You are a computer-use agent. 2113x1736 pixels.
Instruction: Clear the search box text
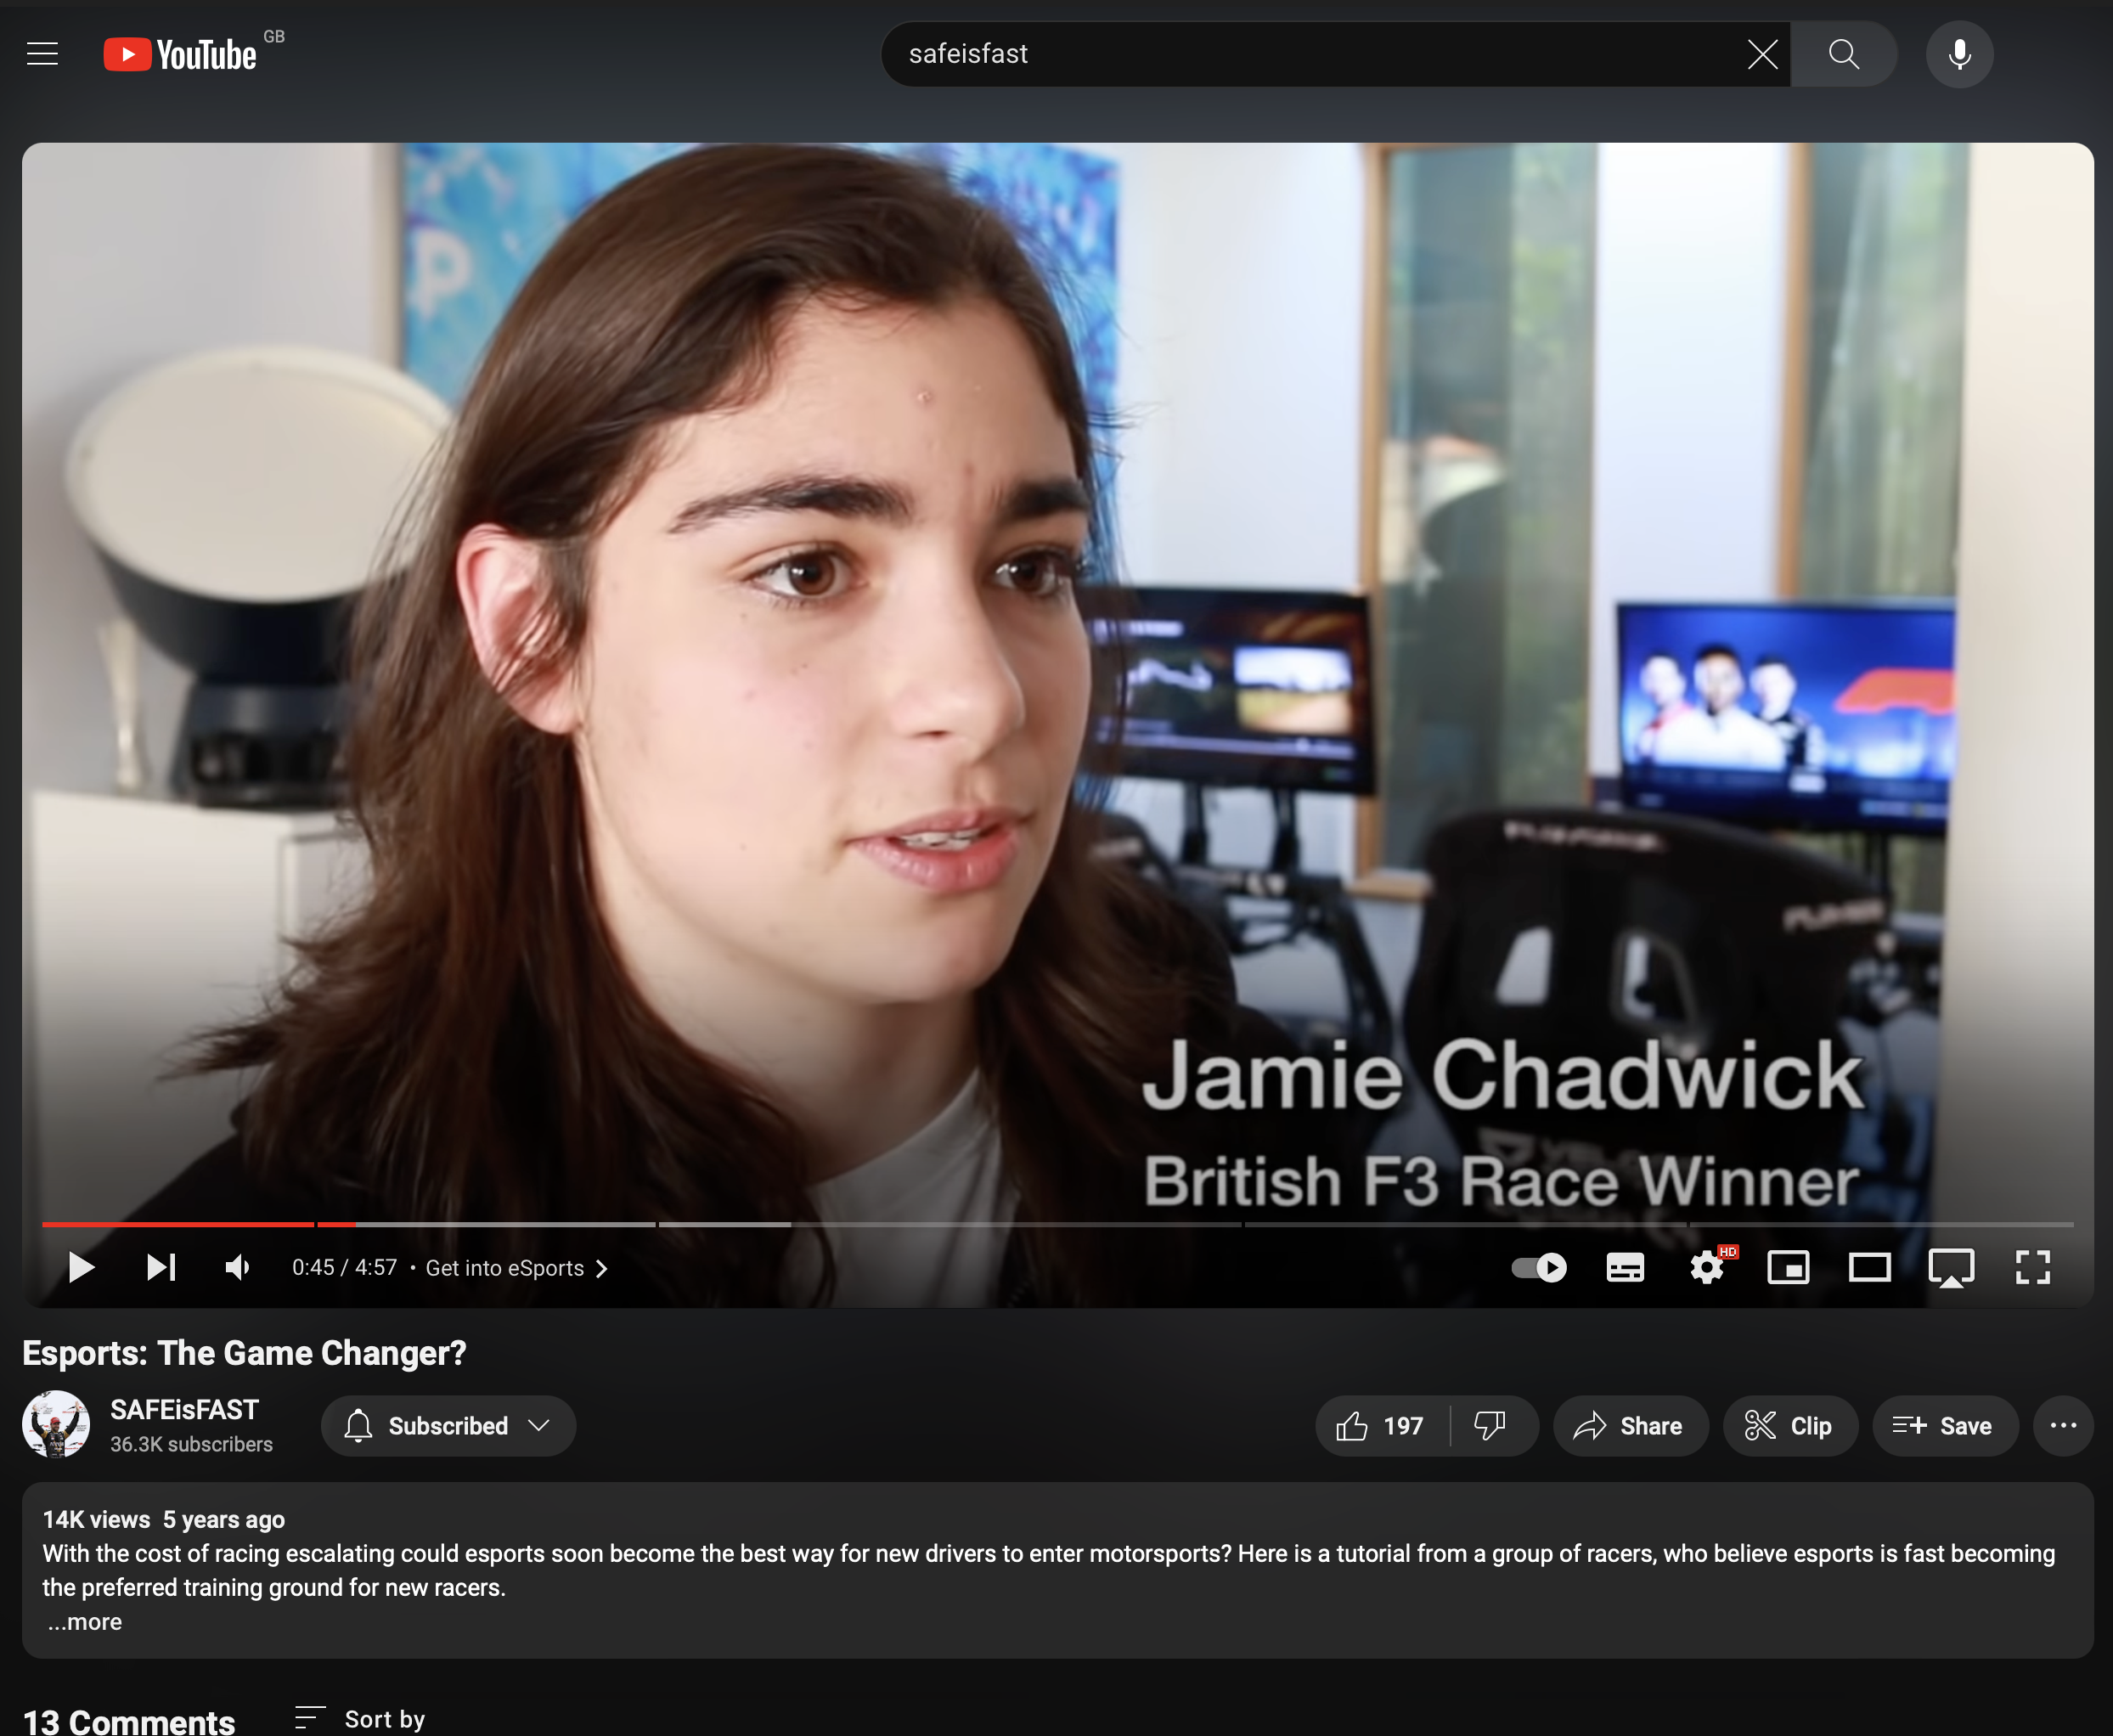(1762, 54)
